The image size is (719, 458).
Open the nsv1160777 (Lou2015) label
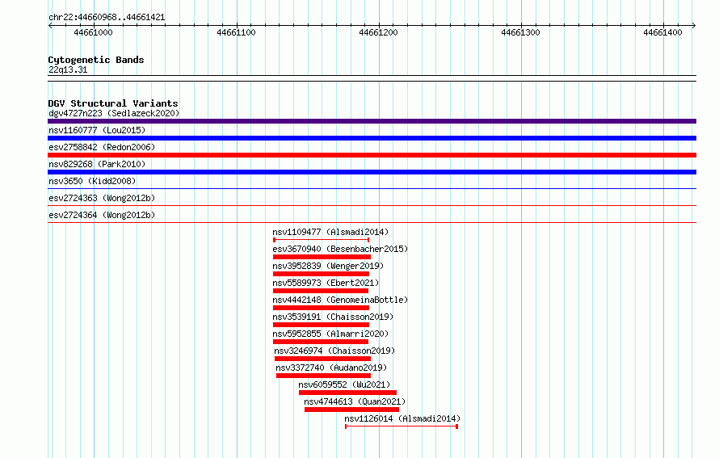coord(97,130)
